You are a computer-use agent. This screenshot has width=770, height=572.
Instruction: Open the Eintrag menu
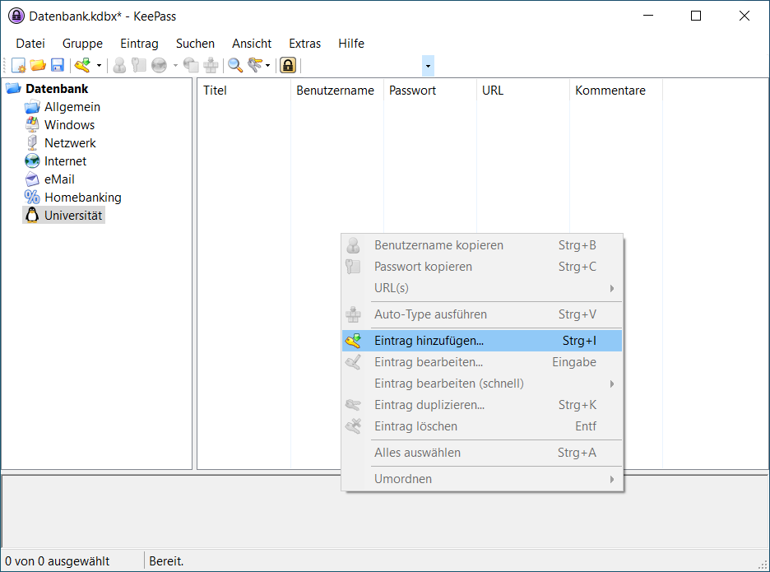pyautogui.click(x=140, y=44)
